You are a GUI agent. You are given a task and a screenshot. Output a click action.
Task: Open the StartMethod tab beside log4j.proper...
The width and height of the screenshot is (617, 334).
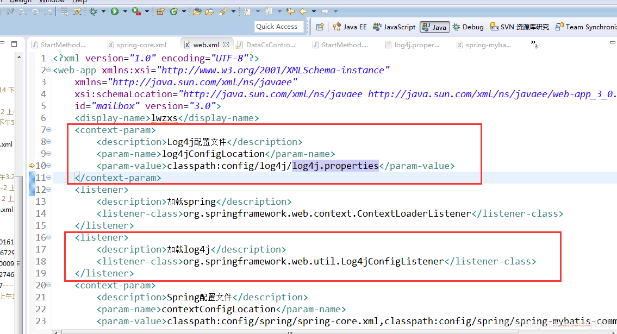[x=341, y=45]
